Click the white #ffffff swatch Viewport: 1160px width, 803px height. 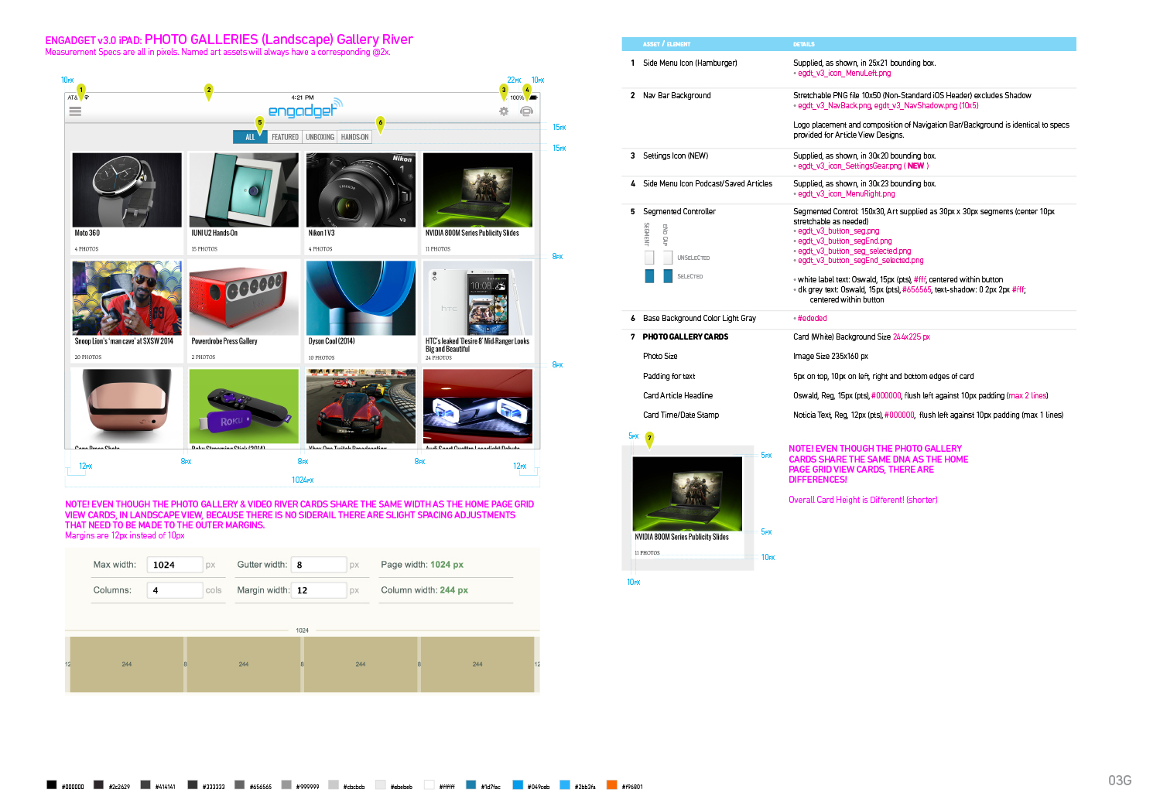tap(429, 784)
